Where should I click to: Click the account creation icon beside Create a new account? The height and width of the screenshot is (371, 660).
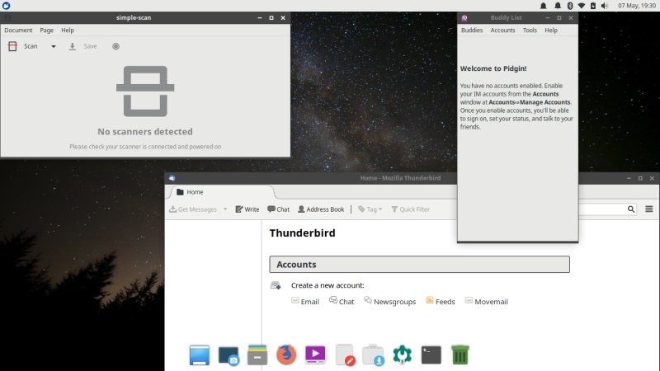(x=276, y=285)
